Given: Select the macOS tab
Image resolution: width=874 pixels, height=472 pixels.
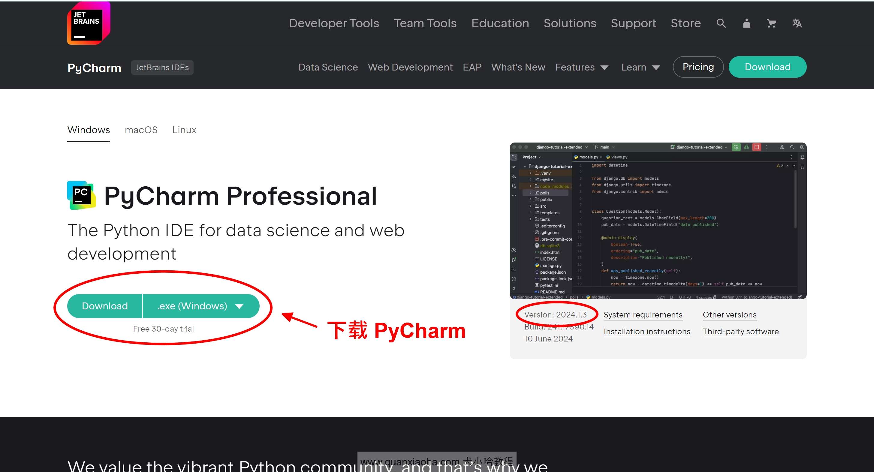Looking at the screenshot, I should (141, 130).
